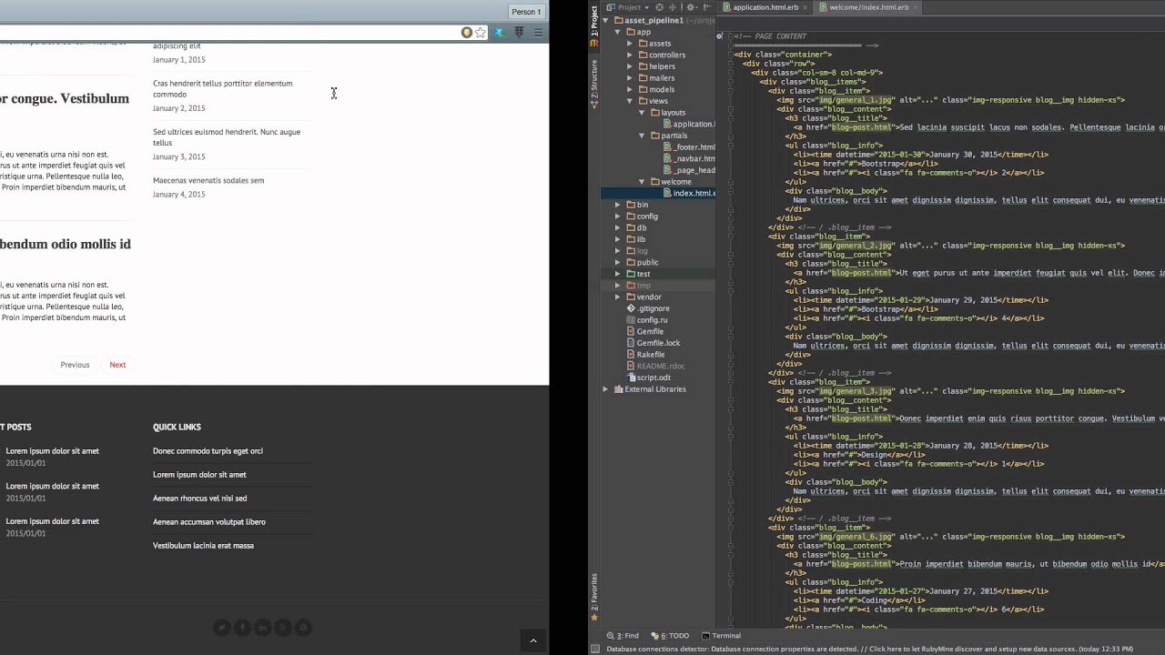The height and width of the screenshot is (655, 1165).
Task: Click the Facebook footer social icon
Action: click(x=242, y=628)
